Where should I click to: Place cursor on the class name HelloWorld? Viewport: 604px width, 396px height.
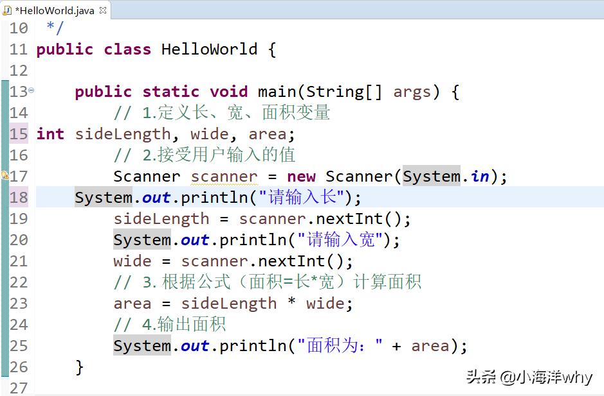pyautogui.click(x=208, y=49)
